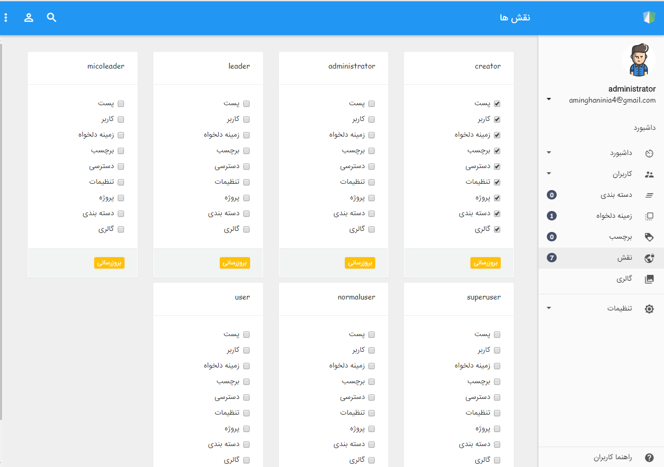
Task: Click بروزرسانی button on micoleader card
Action: 109,263
